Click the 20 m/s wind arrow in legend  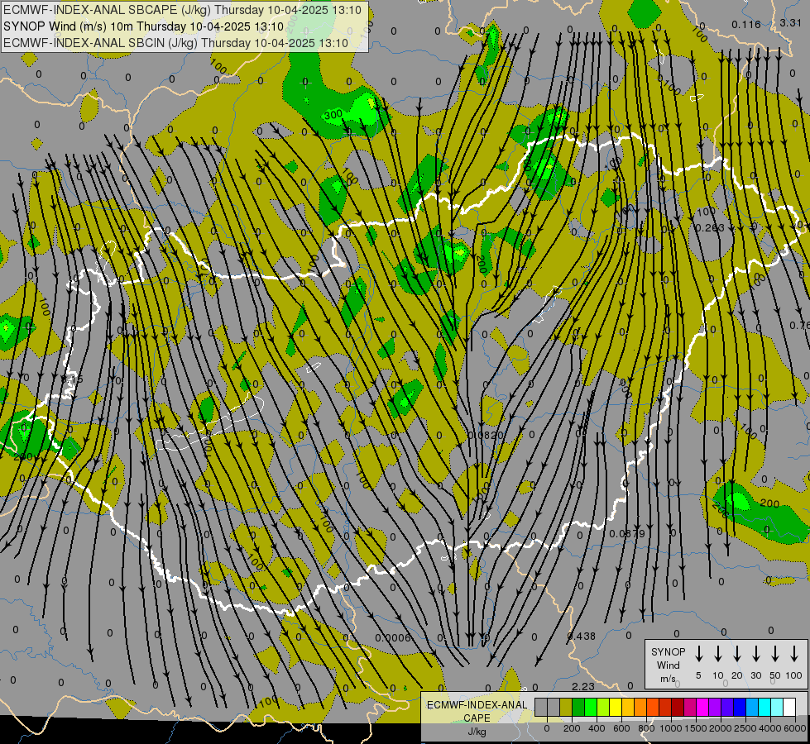pos(736,654)
